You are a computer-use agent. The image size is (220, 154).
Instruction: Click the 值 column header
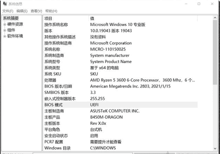[92, 18]
